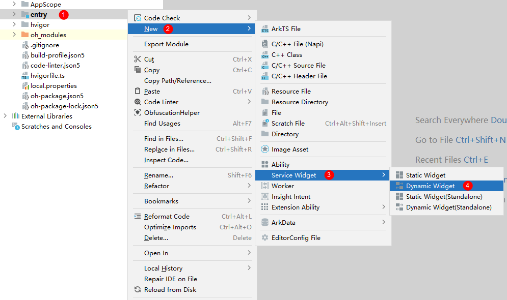Click the ArkTS File icon in New submenu

pos(264,29)
